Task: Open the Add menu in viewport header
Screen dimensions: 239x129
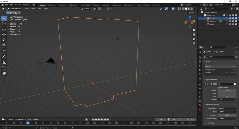Action: [39, 9]
